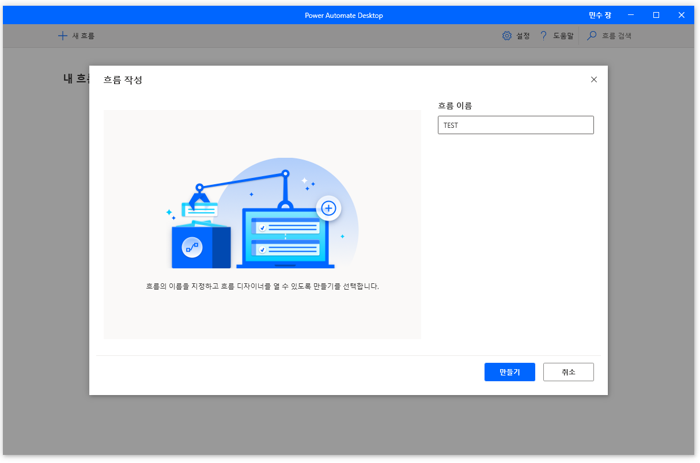The width and height of the screenshot is (700, 463).
Task: Click the 설정 label
Action: pyautogui.click(x=523, y=36)
